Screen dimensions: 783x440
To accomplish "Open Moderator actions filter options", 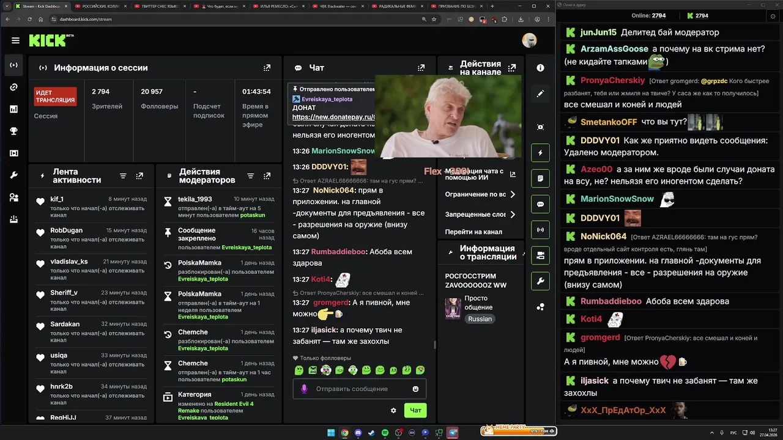I will [250, 176].
